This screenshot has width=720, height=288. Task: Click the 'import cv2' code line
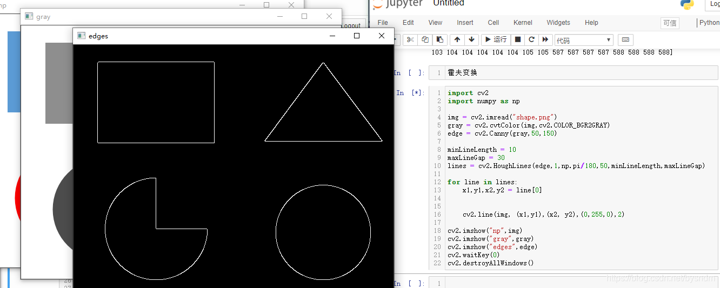468,93
